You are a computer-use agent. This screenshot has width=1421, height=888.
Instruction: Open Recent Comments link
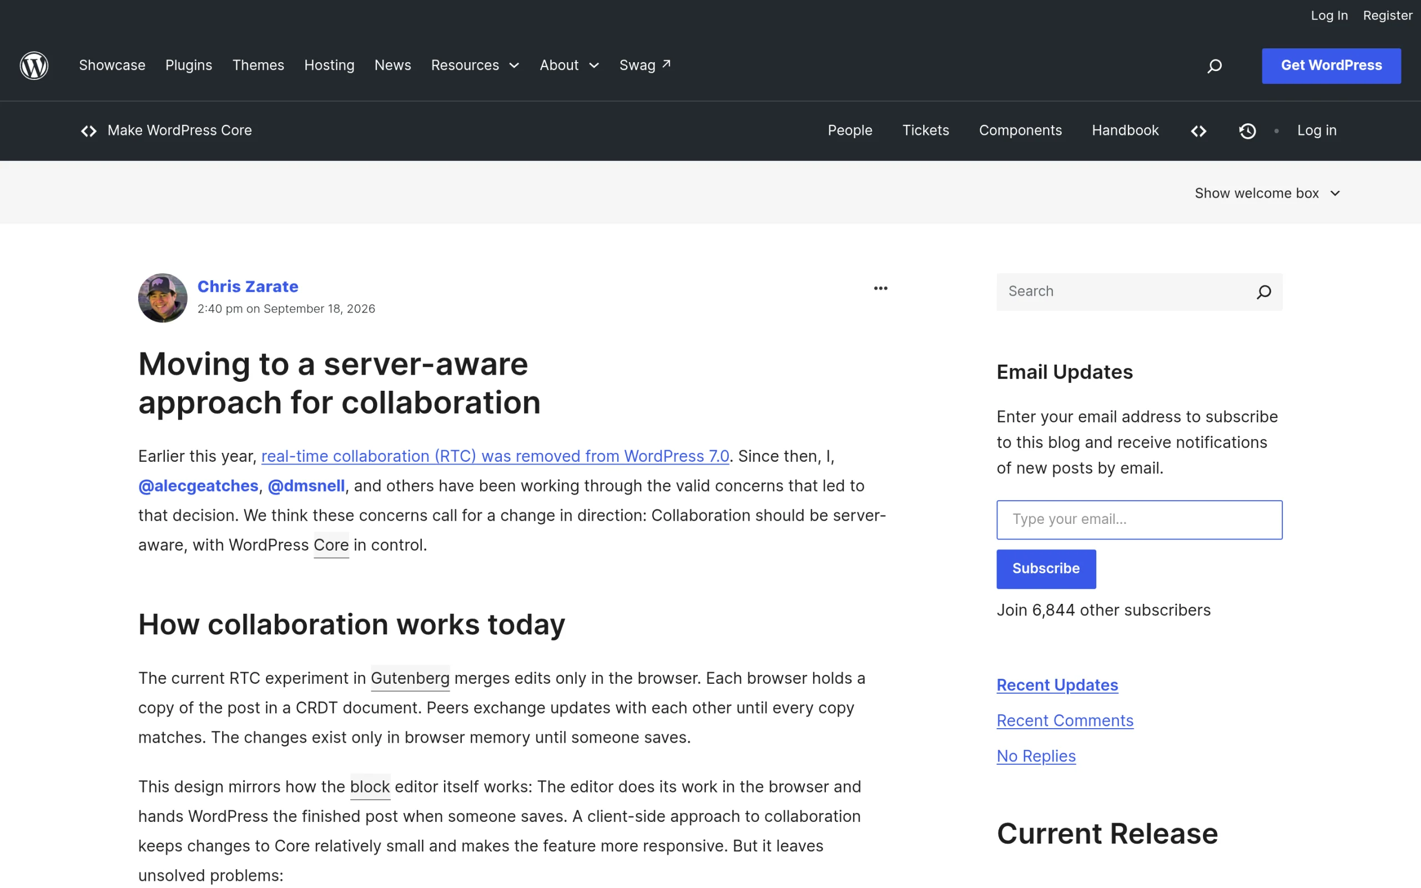click(x=1065, y=720)
